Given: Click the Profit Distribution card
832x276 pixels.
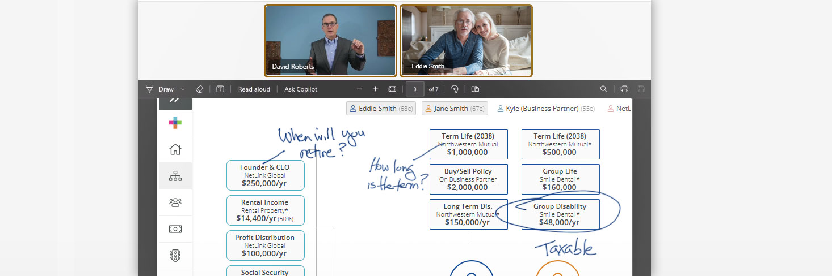Looking at the screenshot, I should tap(266, 245).
